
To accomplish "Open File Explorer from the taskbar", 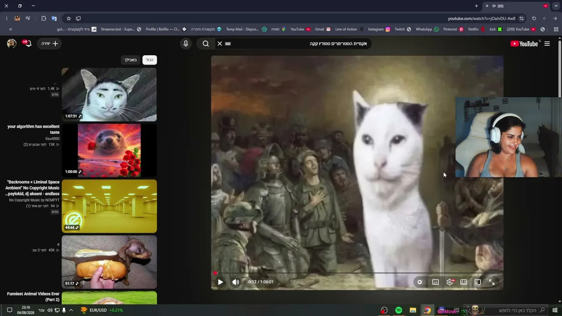I will point(413,310).
